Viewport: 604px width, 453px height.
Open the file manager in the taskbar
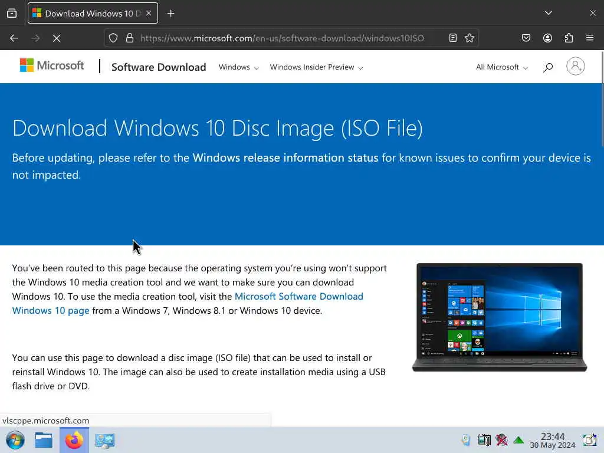coord(44,440)
